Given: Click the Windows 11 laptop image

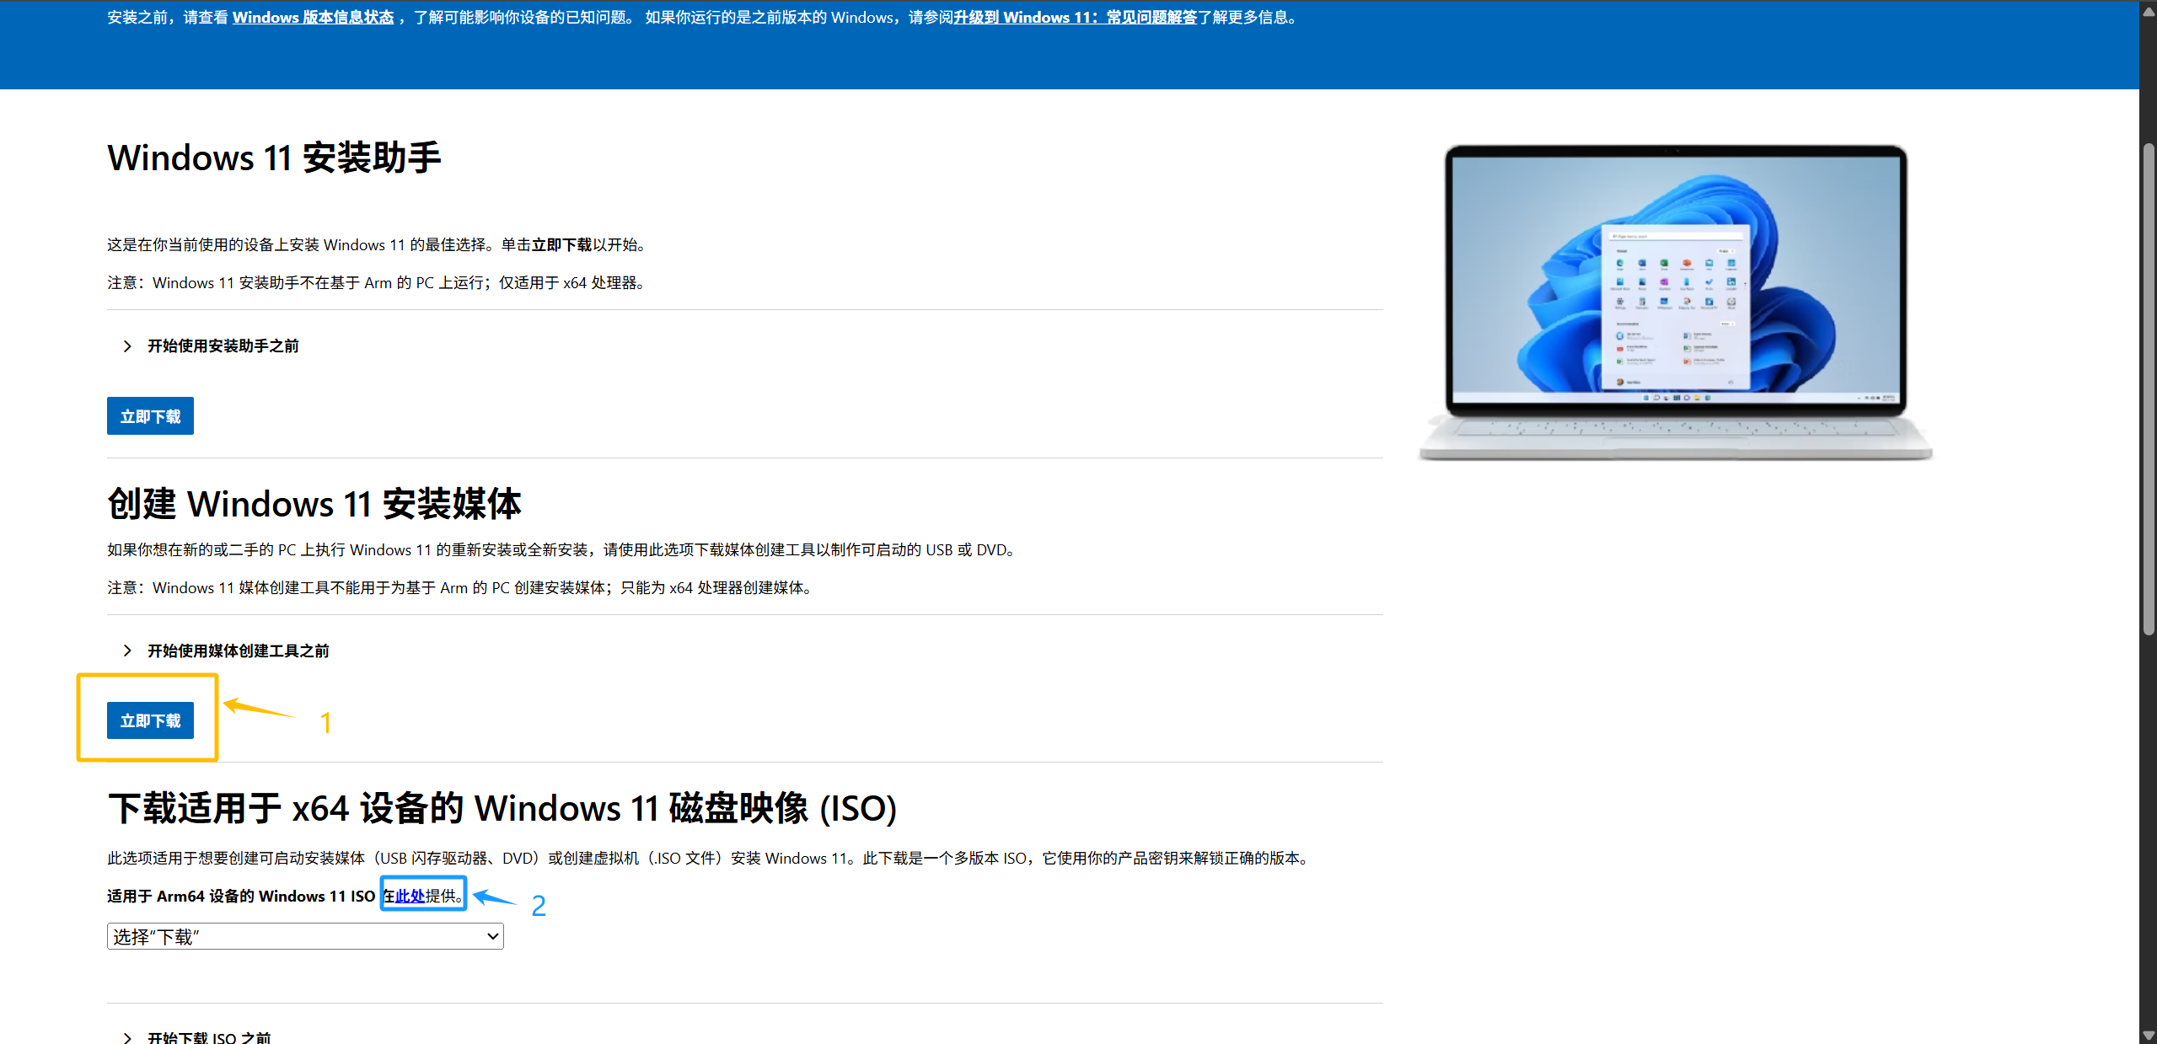Looking at the screenshot, I should coord(1676,302).
